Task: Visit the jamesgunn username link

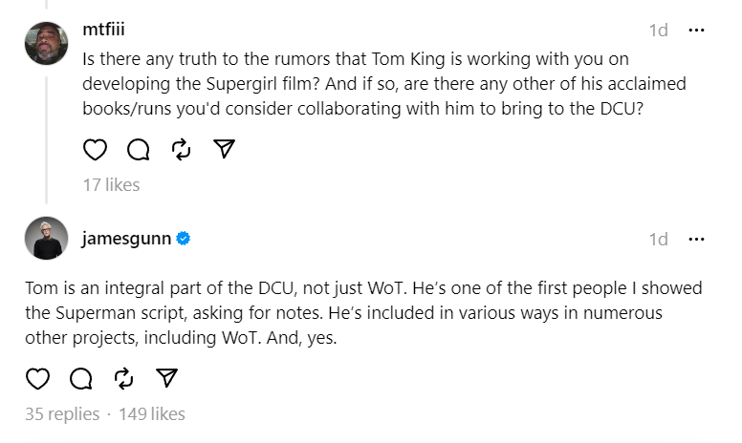Action: click(x=126, y=239)
